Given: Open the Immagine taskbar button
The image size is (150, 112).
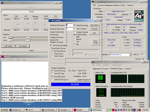Looking at the screenshot, I should coord(65,110).
